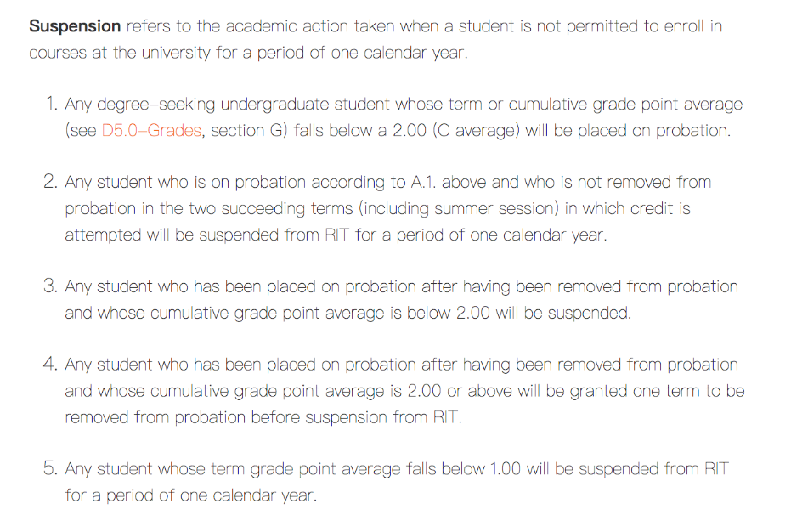Click the "1.00" value in item 5
The image size is (791, 515).
(506, 468)
